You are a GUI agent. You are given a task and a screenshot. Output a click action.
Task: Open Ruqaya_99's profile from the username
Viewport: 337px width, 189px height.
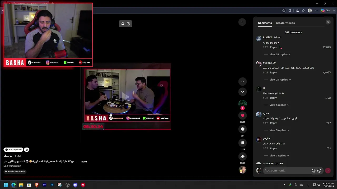[269, 63]
